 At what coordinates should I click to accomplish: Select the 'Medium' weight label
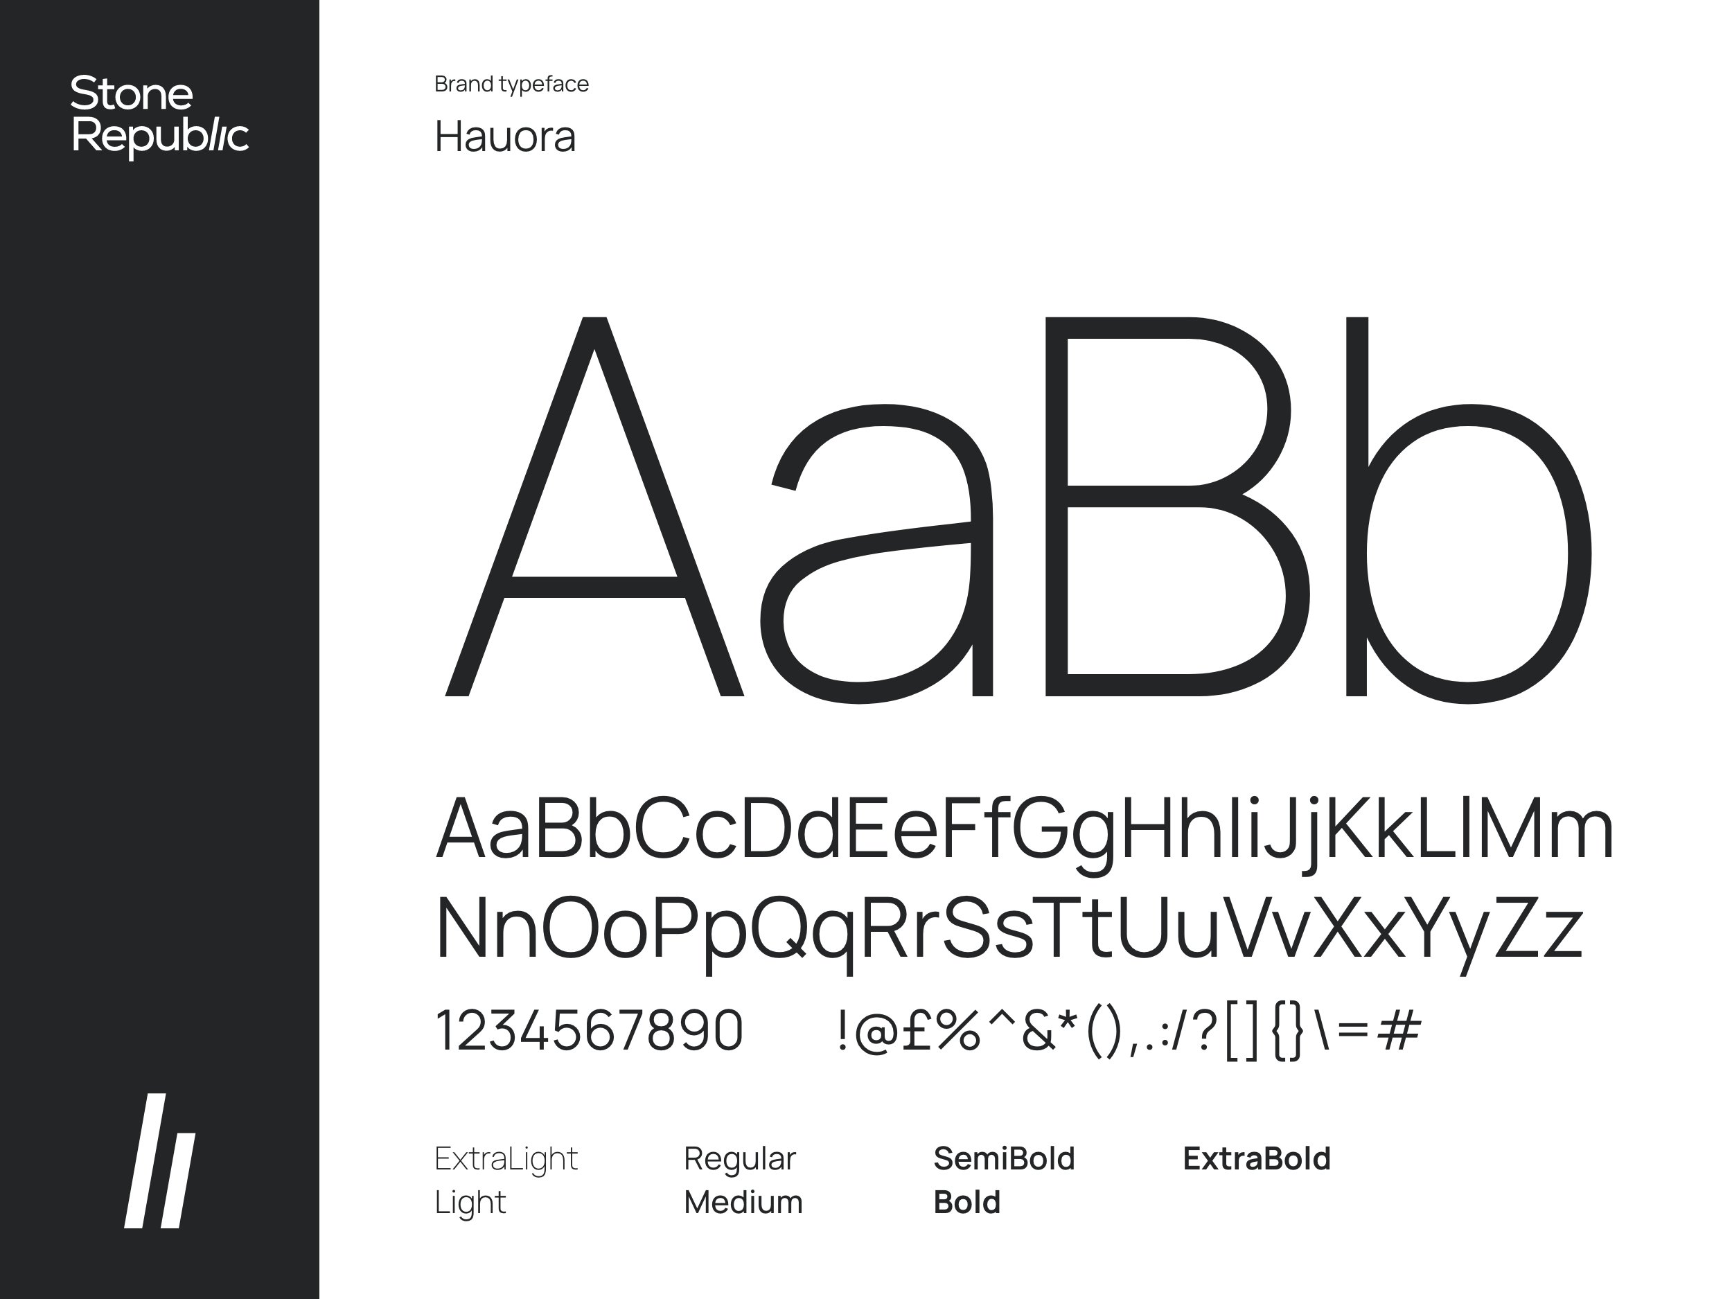coord(743,1202)
